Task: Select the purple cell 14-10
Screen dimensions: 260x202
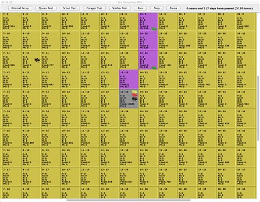Action: [148, 41]
